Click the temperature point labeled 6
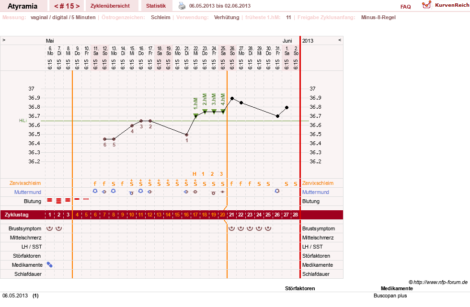This screenshot has width=470, height=307. pyautogui.click(x=104, y=139)
